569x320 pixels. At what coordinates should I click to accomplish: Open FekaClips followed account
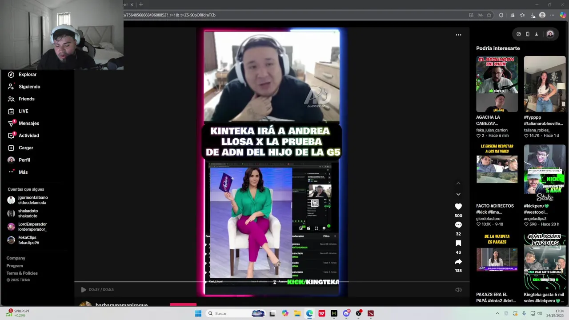(23, 240)
